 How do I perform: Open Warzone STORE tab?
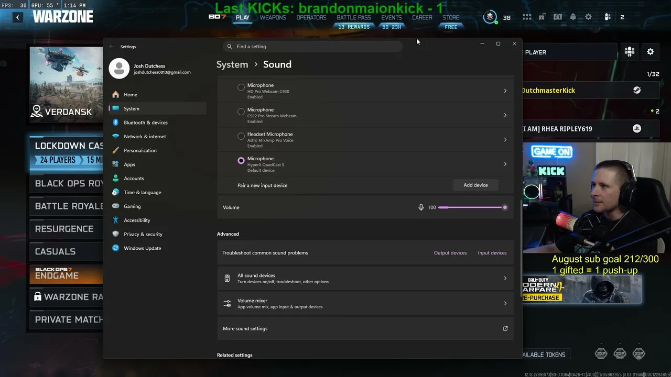(x=451, y=17)
